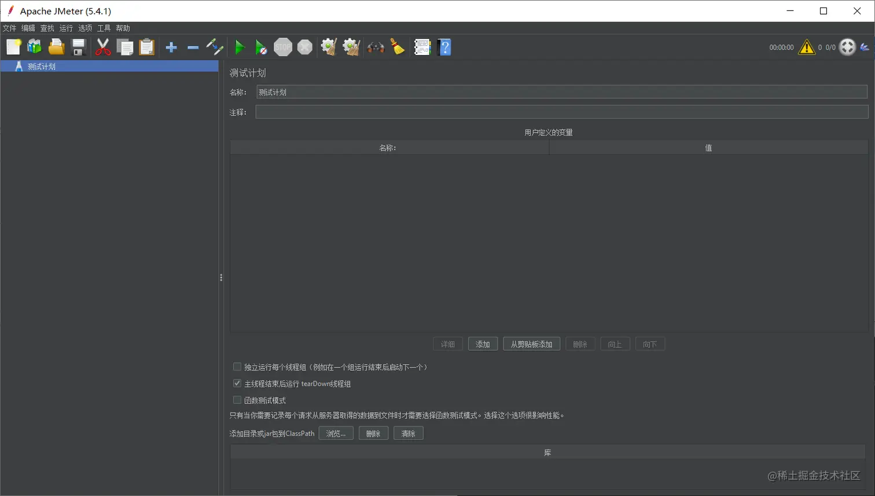The image size is (875, 496).
Task: Click the 库 column header
Action: click(x=547, y=453)
